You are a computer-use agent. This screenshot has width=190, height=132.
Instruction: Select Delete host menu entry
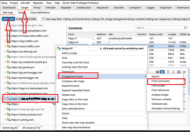(102, 95)
